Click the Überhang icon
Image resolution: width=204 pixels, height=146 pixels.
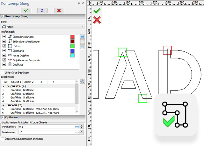(10, 51)
